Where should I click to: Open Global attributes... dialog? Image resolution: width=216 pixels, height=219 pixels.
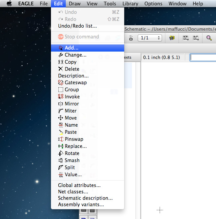pyautogui.click(x=79, y=185)
